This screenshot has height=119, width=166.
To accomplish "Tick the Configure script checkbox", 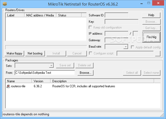I will [91, 53].
